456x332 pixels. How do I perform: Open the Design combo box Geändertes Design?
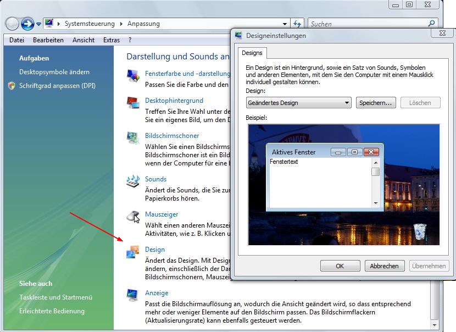[x=298, y=103]
